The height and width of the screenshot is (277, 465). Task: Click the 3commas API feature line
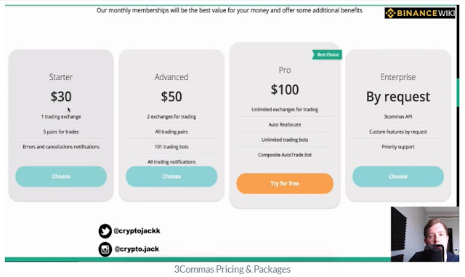[x=398, y=116]
